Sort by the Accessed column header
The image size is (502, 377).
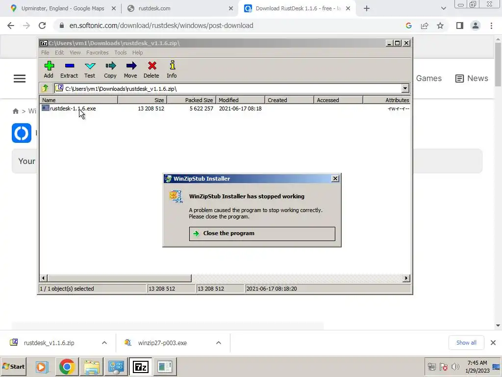(338, 100)
